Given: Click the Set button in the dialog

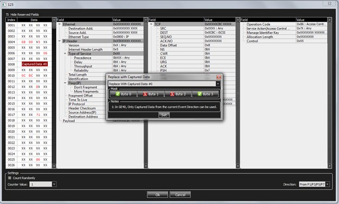Looking at the screenshot, I should click(164, 115).
